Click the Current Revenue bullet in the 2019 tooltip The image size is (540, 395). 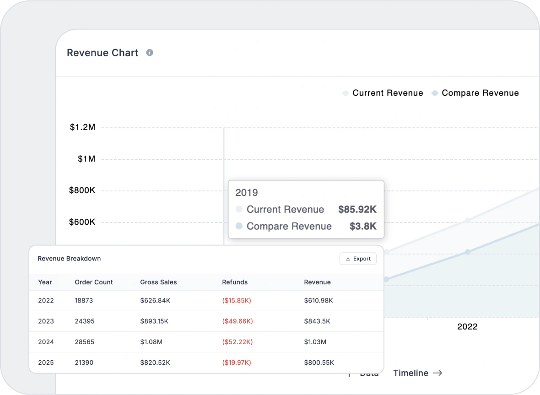coord(238,210)
